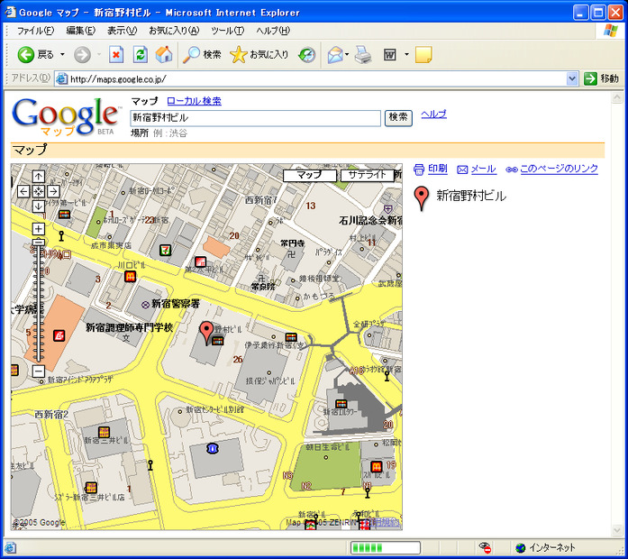
Task: Pan map down with arrow button
Action: (39, 206)
